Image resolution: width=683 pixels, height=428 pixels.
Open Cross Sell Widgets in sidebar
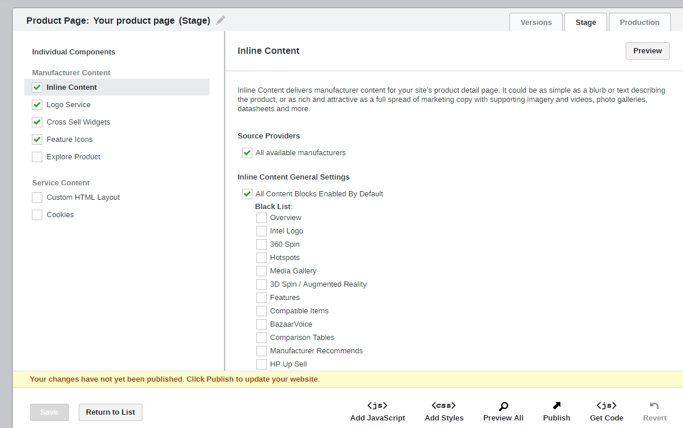(78, 122)
